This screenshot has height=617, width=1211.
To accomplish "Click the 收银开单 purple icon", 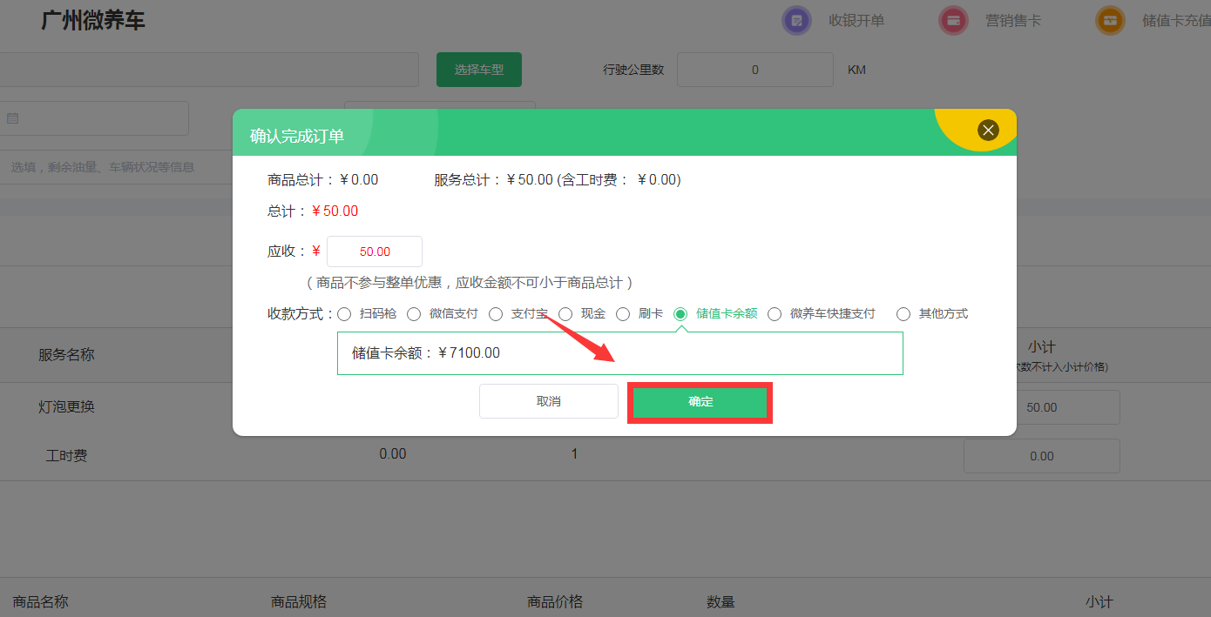I will (796, 20).
